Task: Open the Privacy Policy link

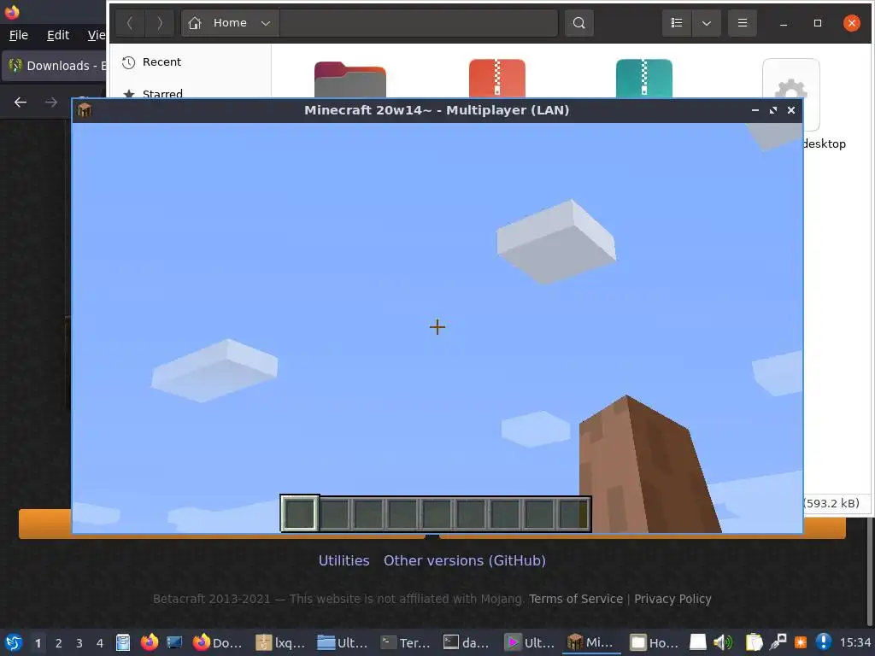Action: tap(672, 599)
